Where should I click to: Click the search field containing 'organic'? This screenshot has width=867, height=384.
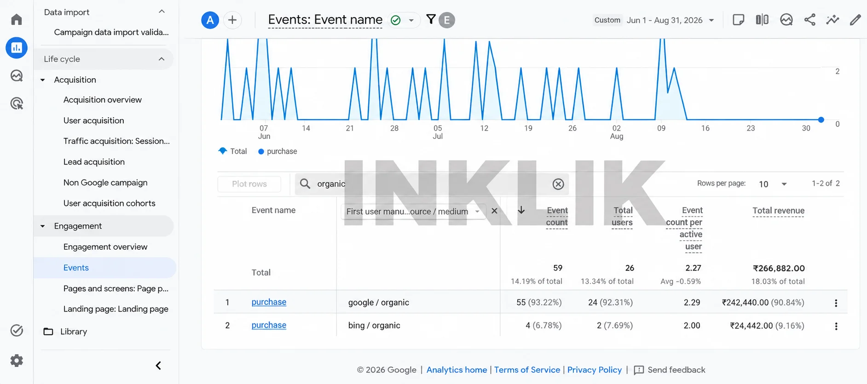[x=432, y=184]
